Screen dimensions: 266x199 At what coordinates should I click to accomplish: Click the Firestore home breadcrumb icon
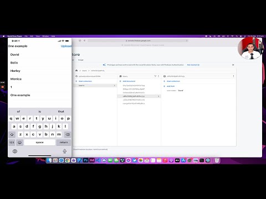click(x=76, y=71)
